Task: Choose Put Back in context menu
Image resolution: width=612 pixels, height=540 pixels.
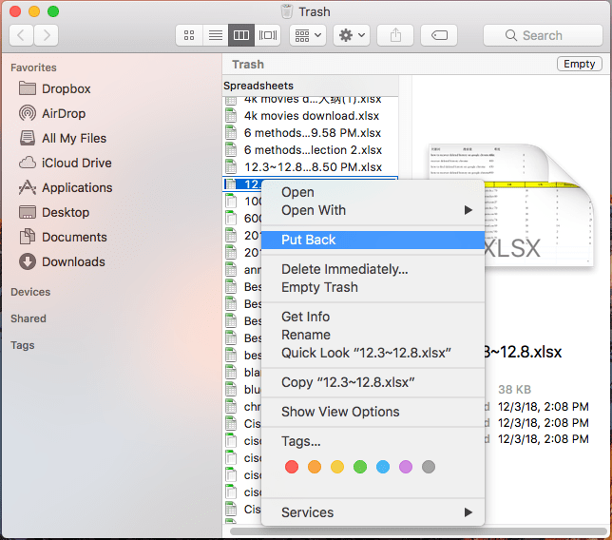Action: click(373, 240)
